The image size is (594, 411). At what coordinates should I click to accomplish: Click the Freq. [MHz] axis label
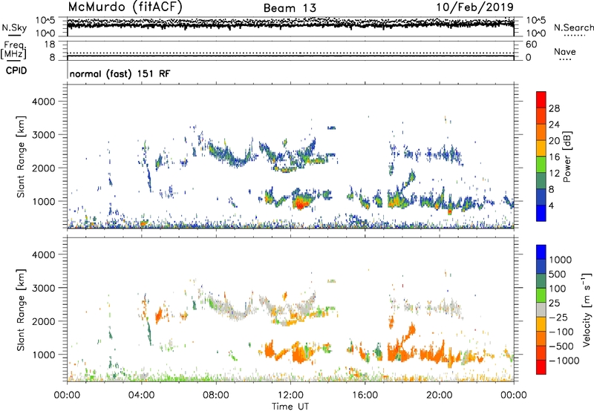click(13, 50)
